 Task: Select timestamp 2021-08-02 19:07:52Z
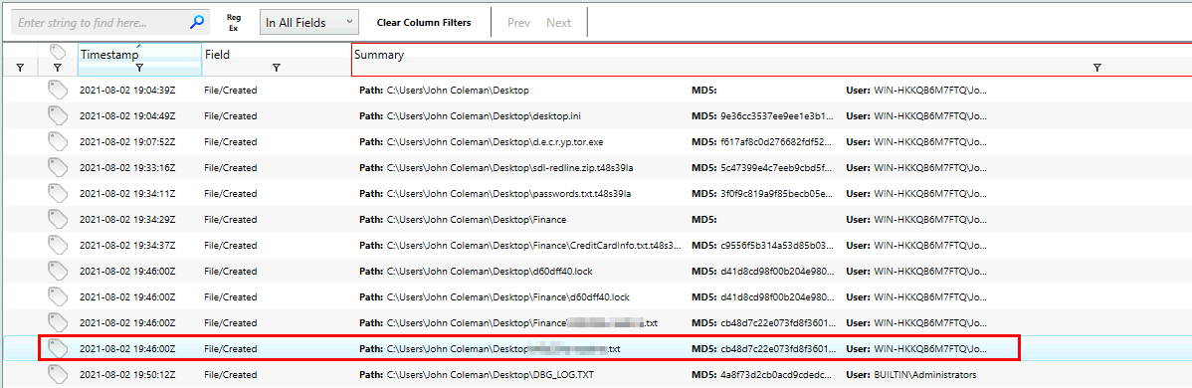click(x=127, y=142)
